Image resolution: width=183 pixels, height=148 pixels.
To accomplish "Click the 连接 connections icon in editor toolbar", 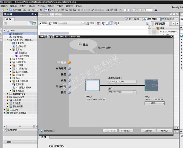I will pos(51,23).
